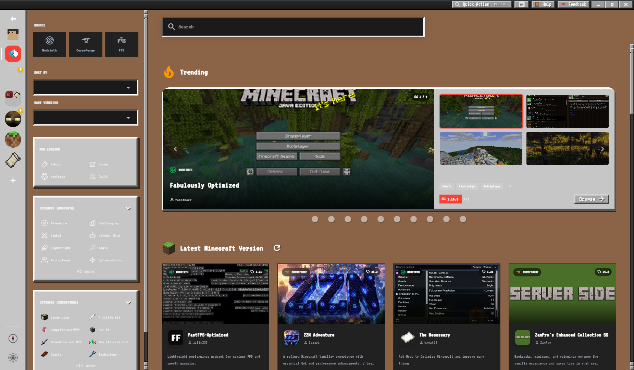Viewport: 634px width, 370px height.
Task: Click the filter panel scrollbar
Action: 146,175
